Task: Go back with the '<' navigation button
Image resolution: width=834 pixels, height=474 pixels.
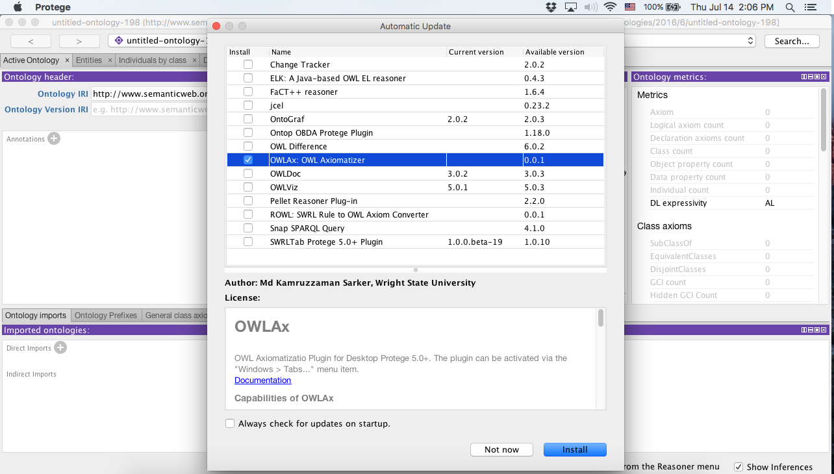Action: pyautogui.click(x=31, y=41)
